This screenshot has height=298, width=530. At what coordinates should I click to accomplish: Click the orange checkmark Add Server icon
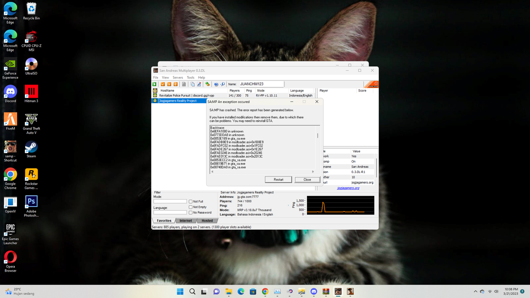[163, 84]
